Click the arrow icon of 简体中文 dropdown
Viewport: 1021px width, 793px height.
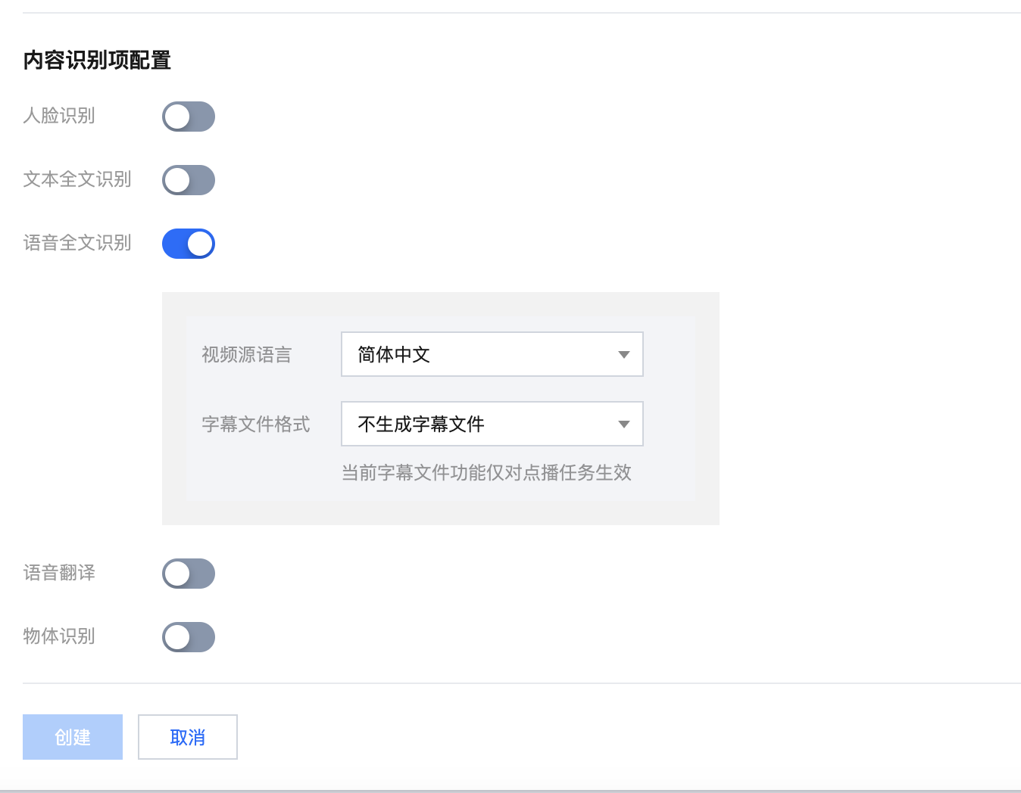click(x=624, y=355)
